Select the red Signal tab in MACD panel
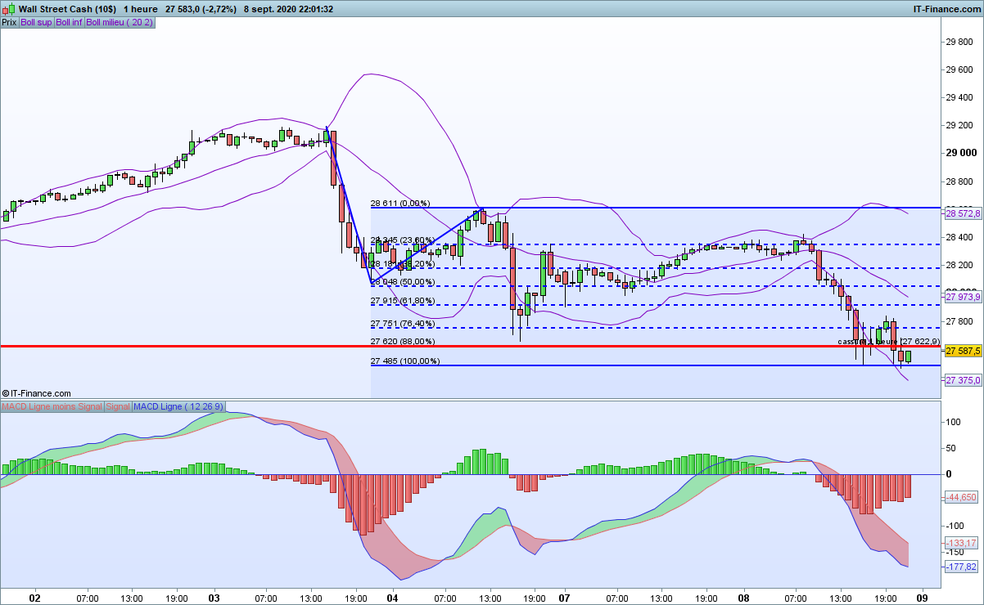 (x=118, y=406)
